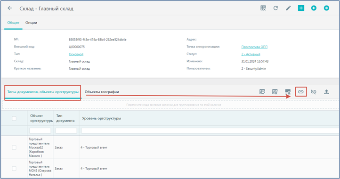This screenshot has width=340, height=179.
Task: Sort by the Объект оргструктуры column header
Action: tap(41, 118)
